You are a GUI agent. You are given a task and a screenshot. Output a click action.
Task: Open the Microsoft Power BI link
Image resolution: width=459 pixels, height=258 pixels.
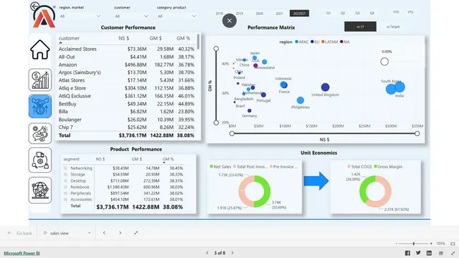tap(22, 253)
